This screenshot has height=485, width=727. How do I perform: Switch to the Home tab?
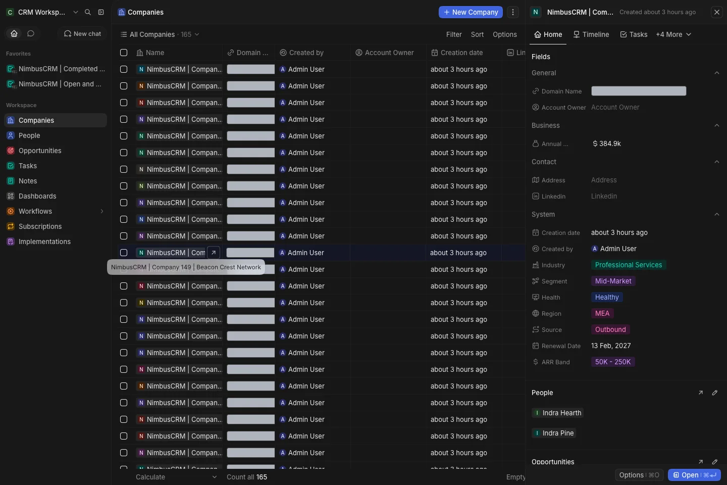pyautogui.click(x=548, y=34)
